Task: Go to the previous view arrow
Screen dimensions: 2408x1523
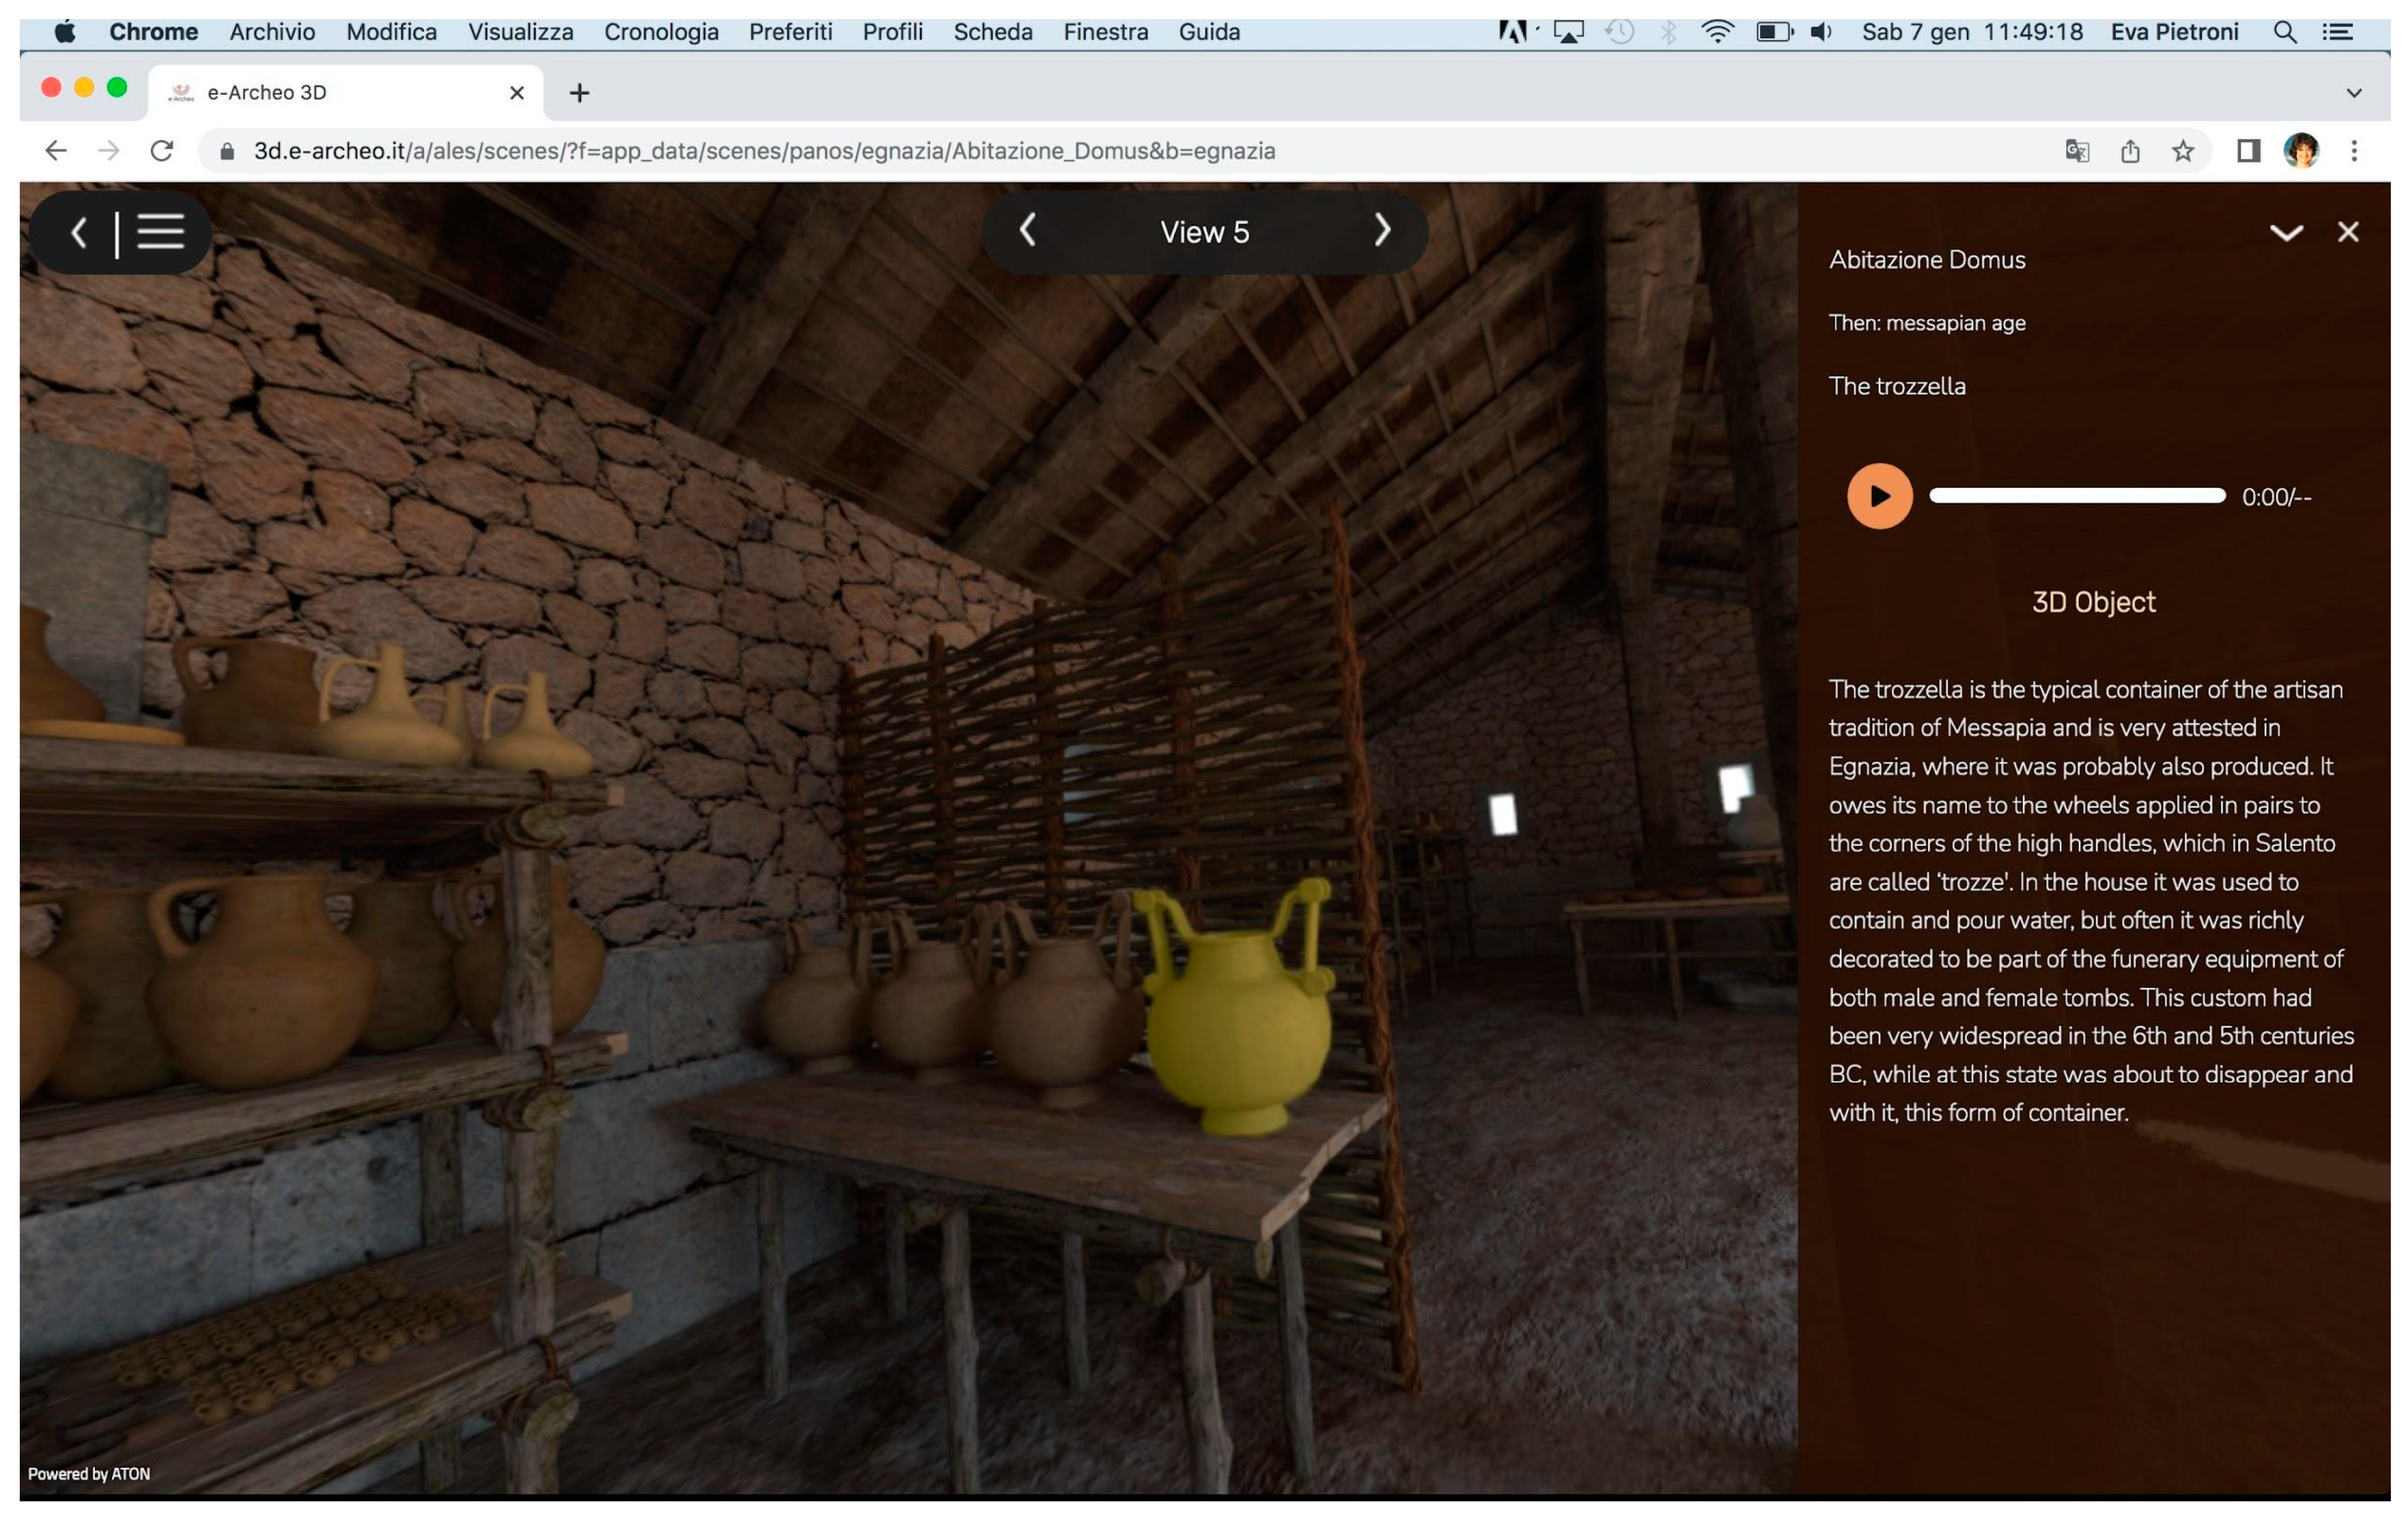Action: tap(1027, 231)
